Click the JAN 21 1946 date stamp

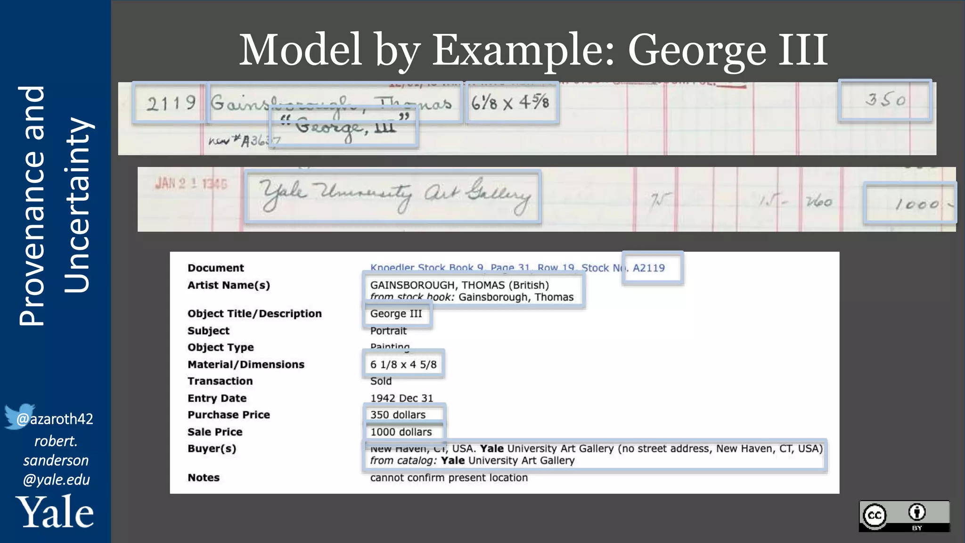(191, 183)
